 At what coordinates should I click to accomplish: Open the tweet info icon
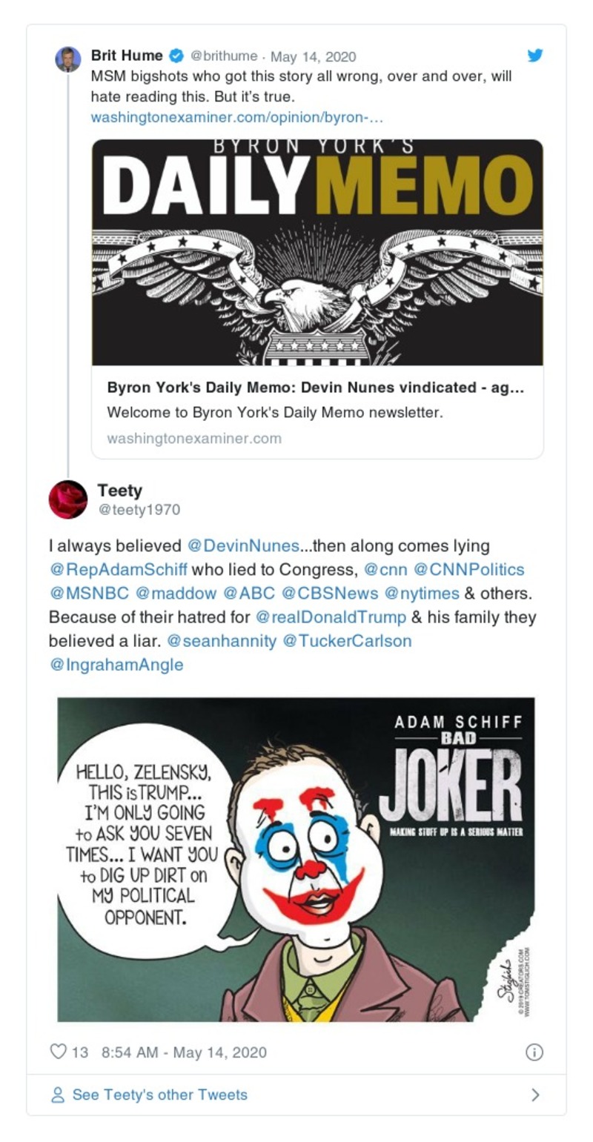click(x=534, y=1052)
